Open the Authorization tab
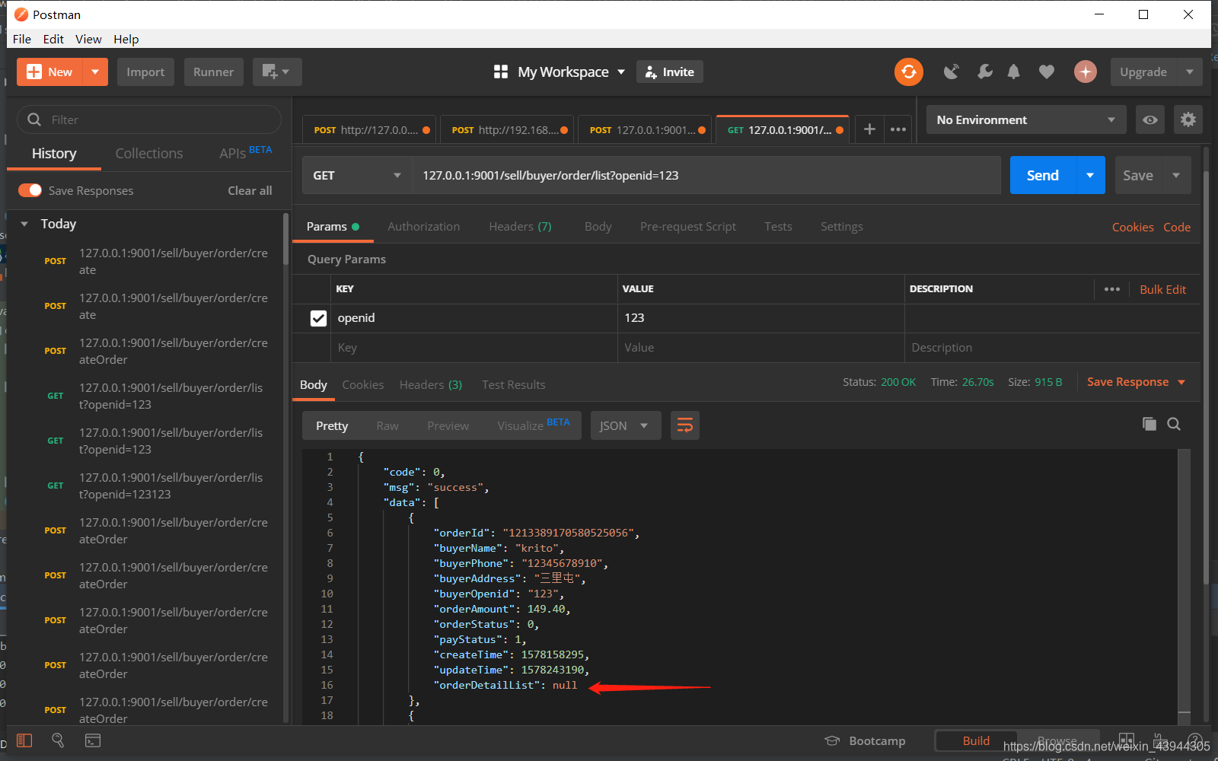The height and width of the screenshot is (761, 1218). (x=424, y=227)
